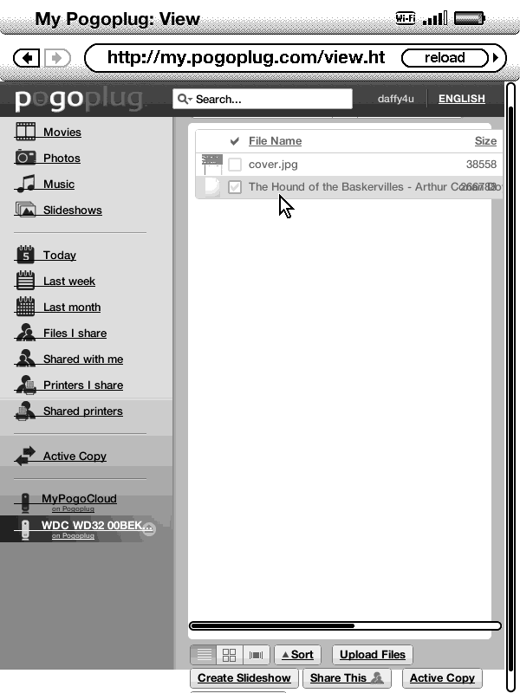Click the Share This button

(x=347, y=678)
